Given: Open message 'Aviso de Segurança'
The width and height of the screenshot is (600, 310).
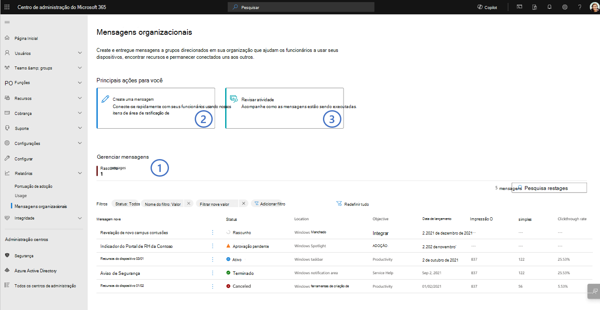Looking at the screenshot, I should (x=120, y=273).
